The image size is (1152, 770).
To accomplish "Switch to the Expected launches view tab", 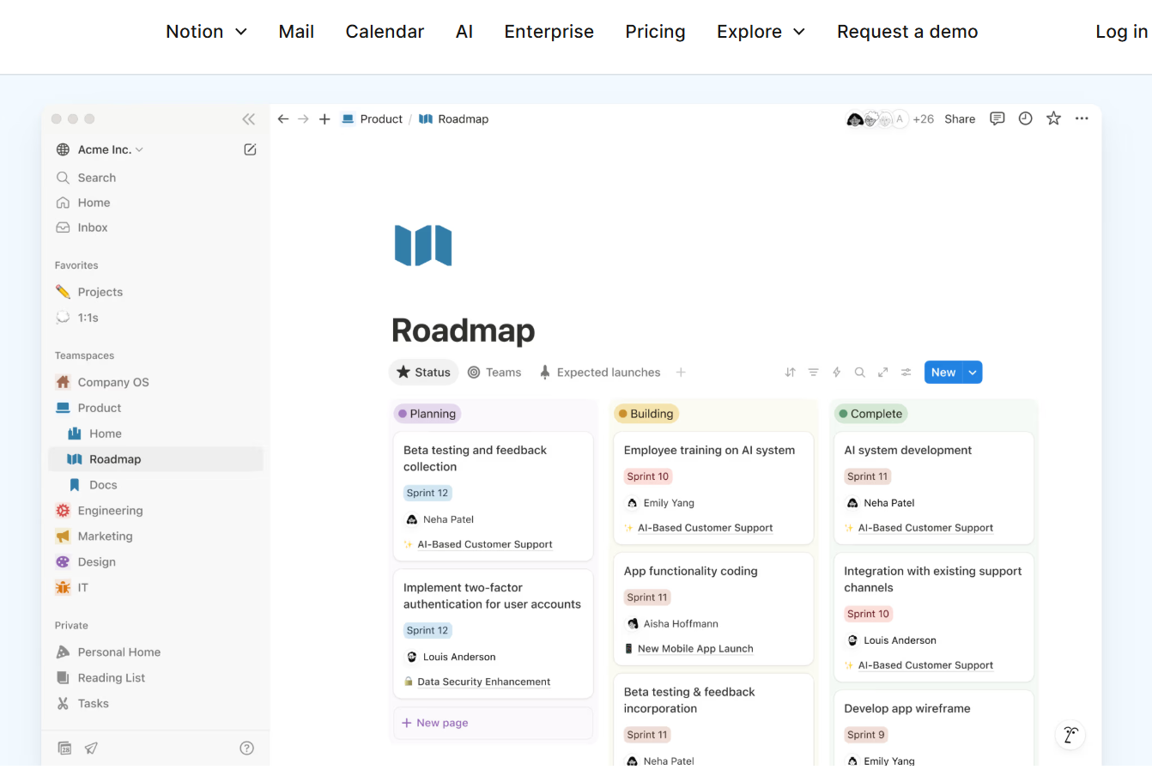I will (x=600, y=373).
